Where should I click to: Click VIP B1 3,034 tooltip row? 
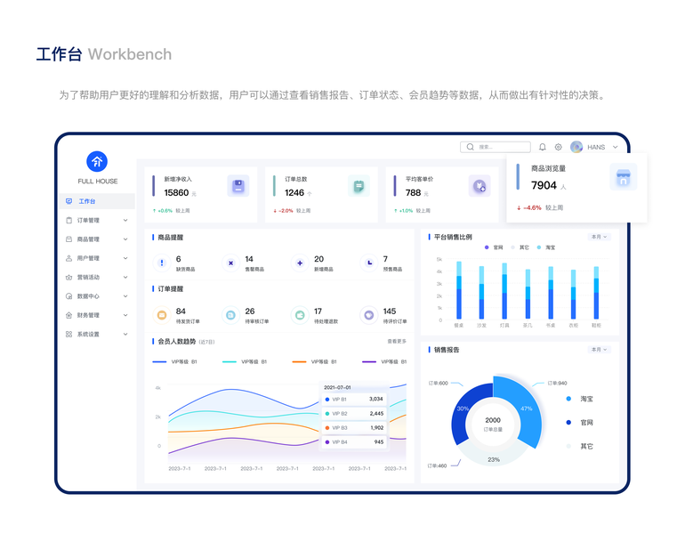pos(355,399)
